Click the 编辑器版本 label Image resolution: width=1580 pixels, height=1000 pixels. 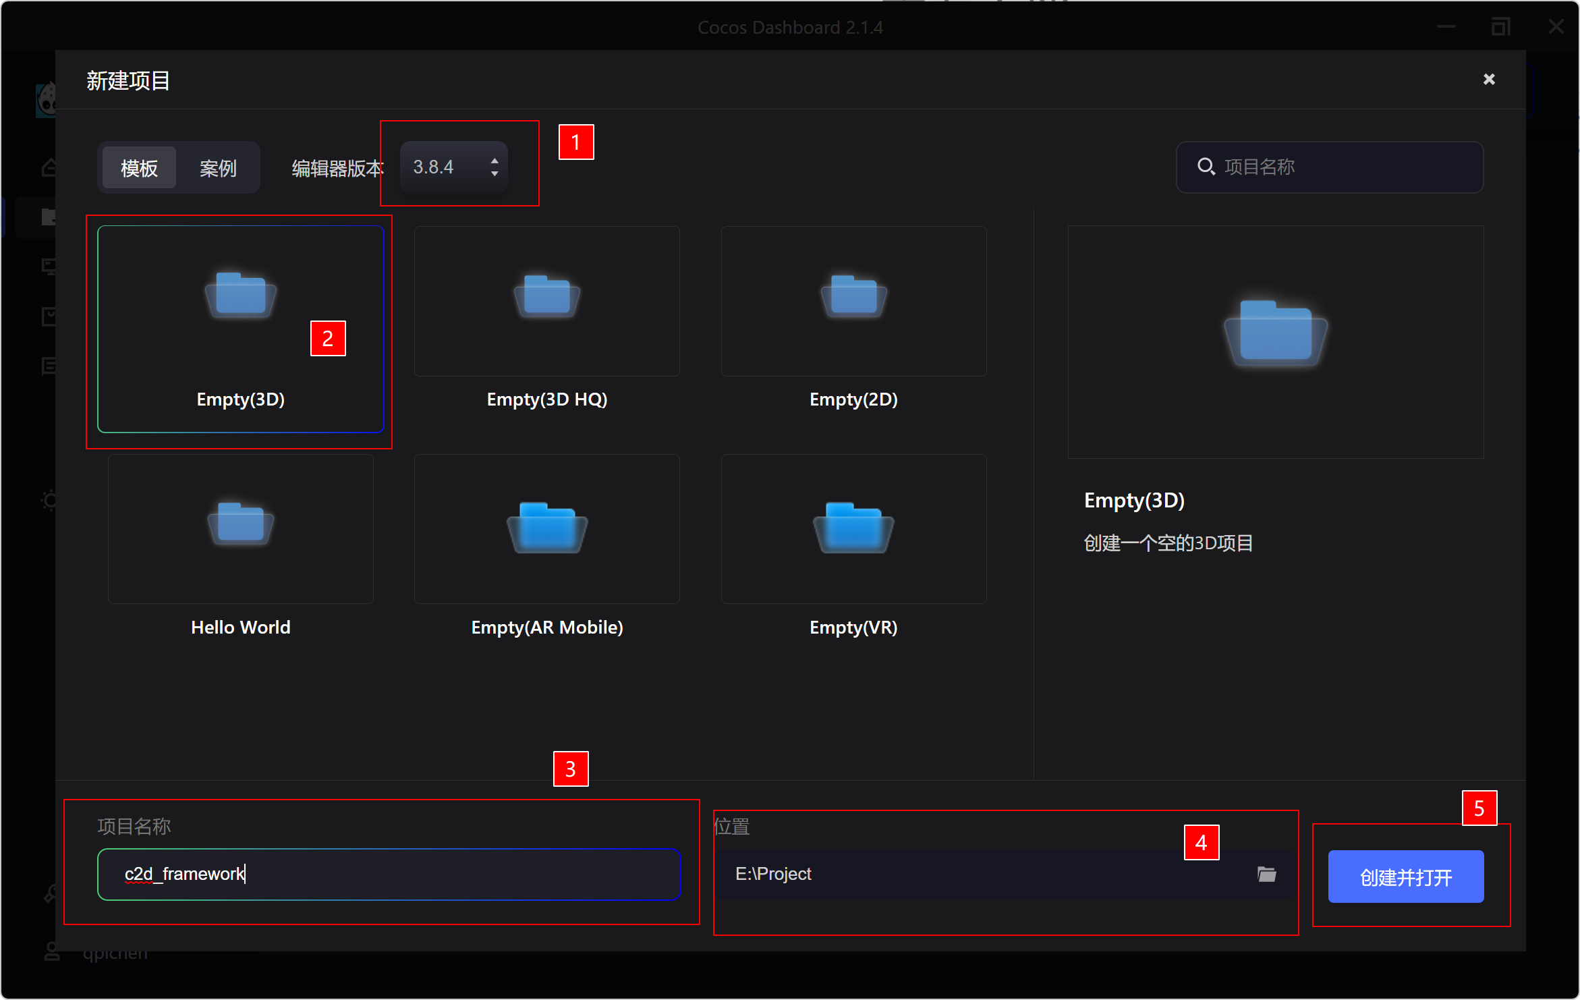click(x=337, y=168)
